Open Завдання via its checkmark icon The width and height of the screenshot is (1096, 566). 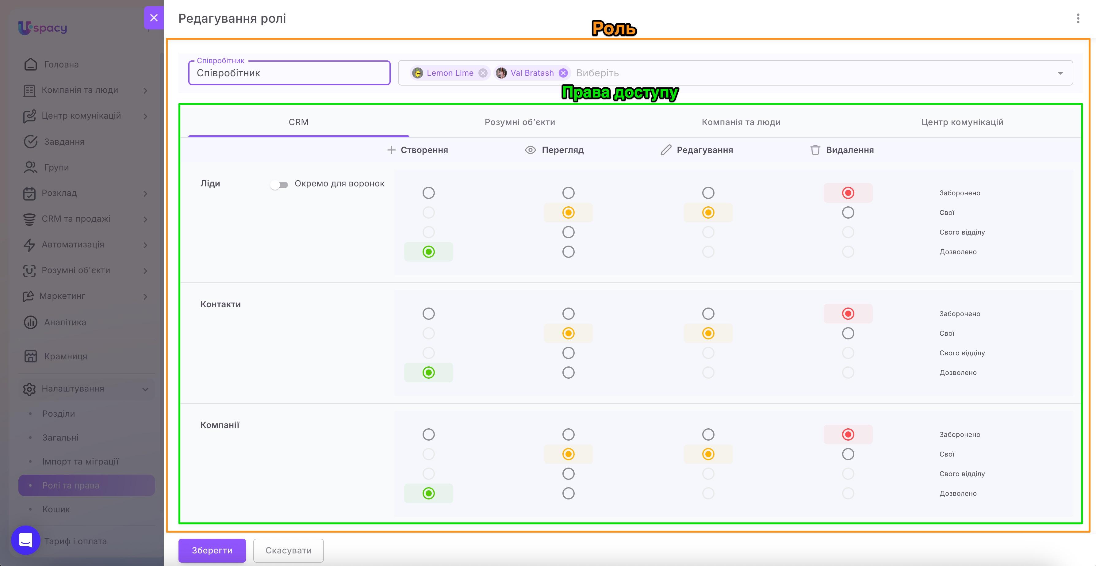(31, 142)
